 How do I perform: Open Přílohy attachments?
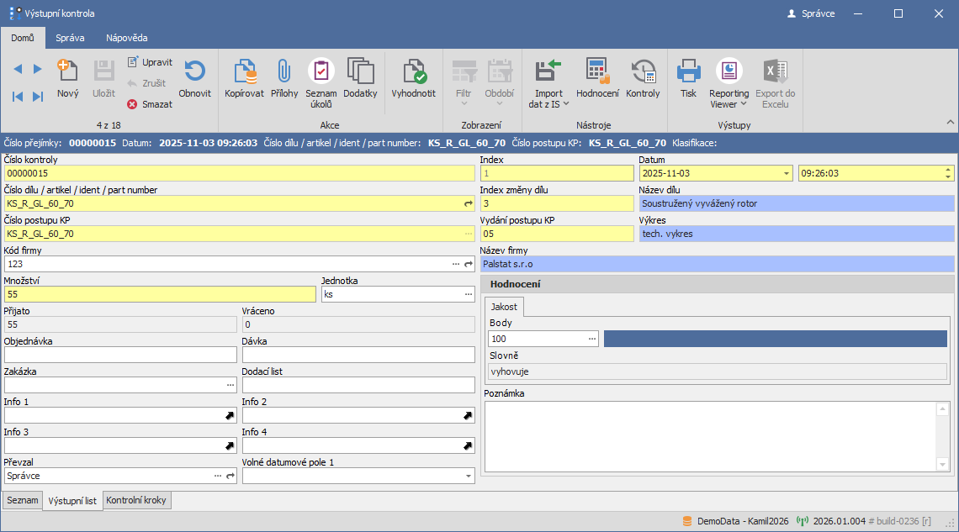pyautogui.click(x=284, y=79)
